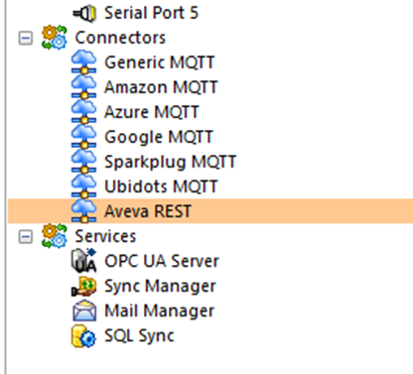Image resolution: width=413 pixels, height=374 pixels.
Task: Select the Azure MQTT label
Action: [x=151, y=112]
